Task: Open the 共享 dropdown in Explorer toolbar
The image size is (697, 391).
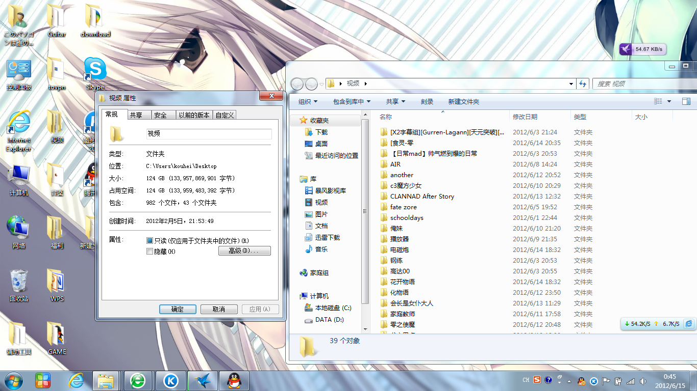Action: coord(395,101)
